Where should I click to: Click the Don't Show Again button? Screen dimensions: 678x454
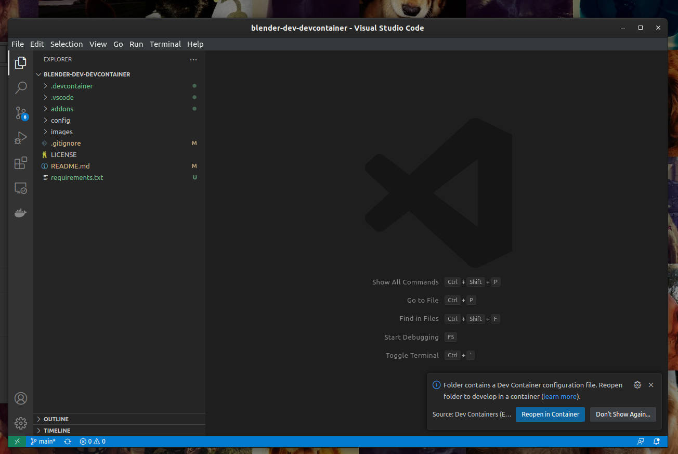tap(623, 414)
